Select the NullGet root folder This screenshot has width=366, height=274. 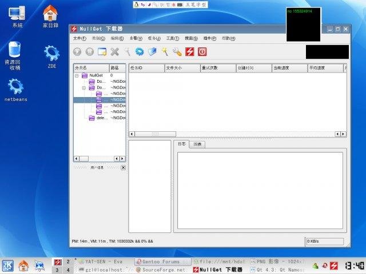coord(92,75)
